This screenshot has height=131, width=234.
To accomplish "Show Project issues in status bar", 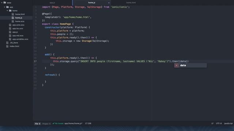I will click(46, 124).
